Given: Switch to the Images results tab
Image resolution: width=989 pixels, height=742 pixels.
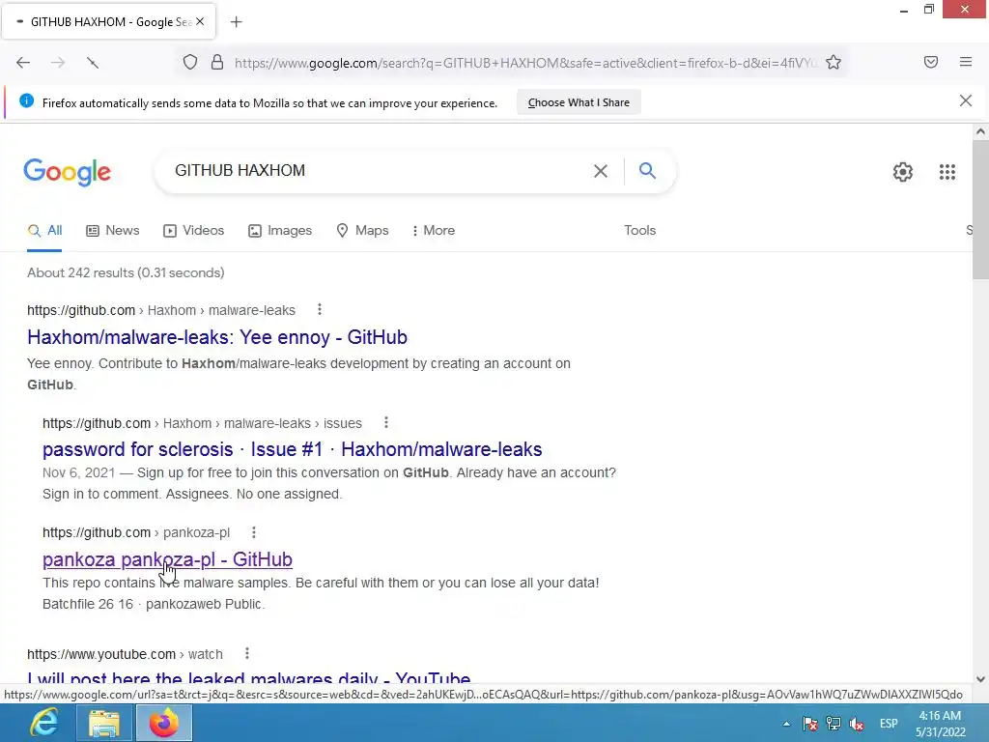Looking at the screenshot, I should (x=280, y=230).
